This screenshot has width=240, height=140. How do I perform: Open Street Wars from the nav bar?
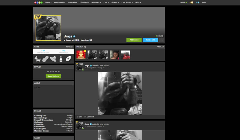point(72,2)
